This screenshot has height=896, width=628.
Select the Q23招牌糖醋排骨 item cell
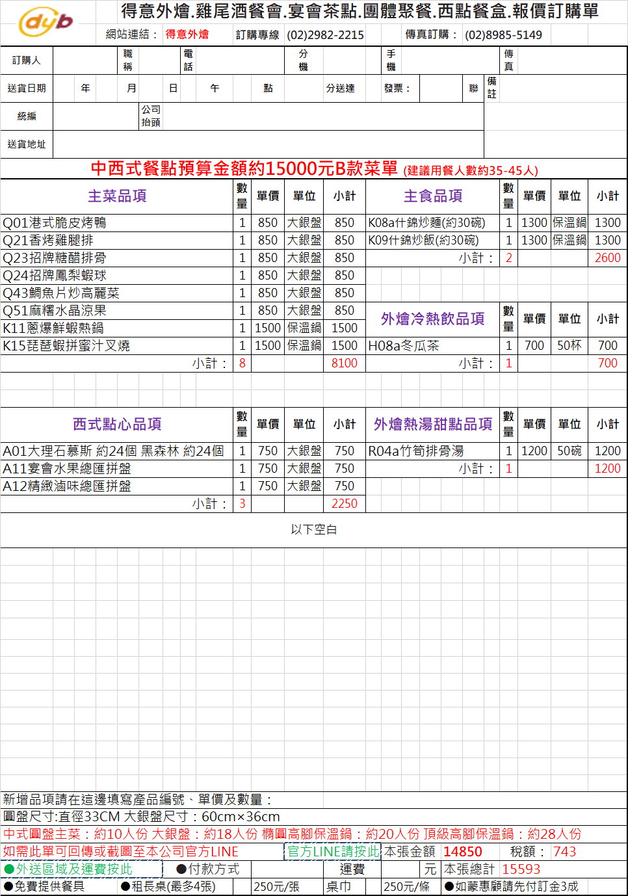click(x=117, y=257)
